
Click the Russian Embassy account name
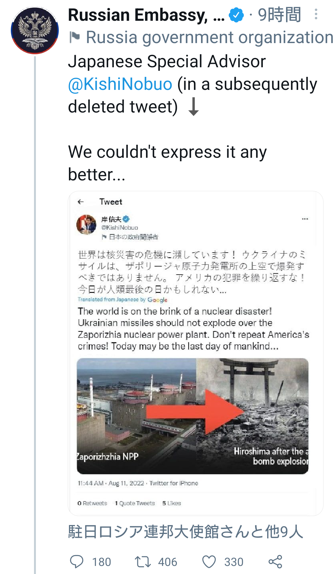point(146,15)
